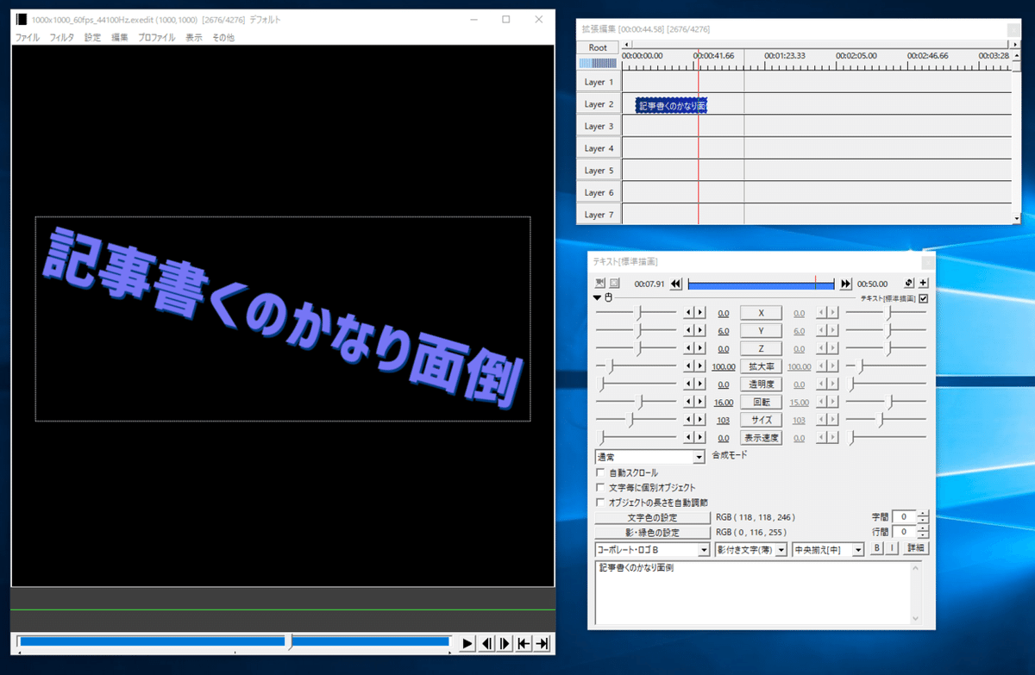Screen dimensions: 1035x675
Task: Open 文字色の設定 color settings
Action: (652, 517)
